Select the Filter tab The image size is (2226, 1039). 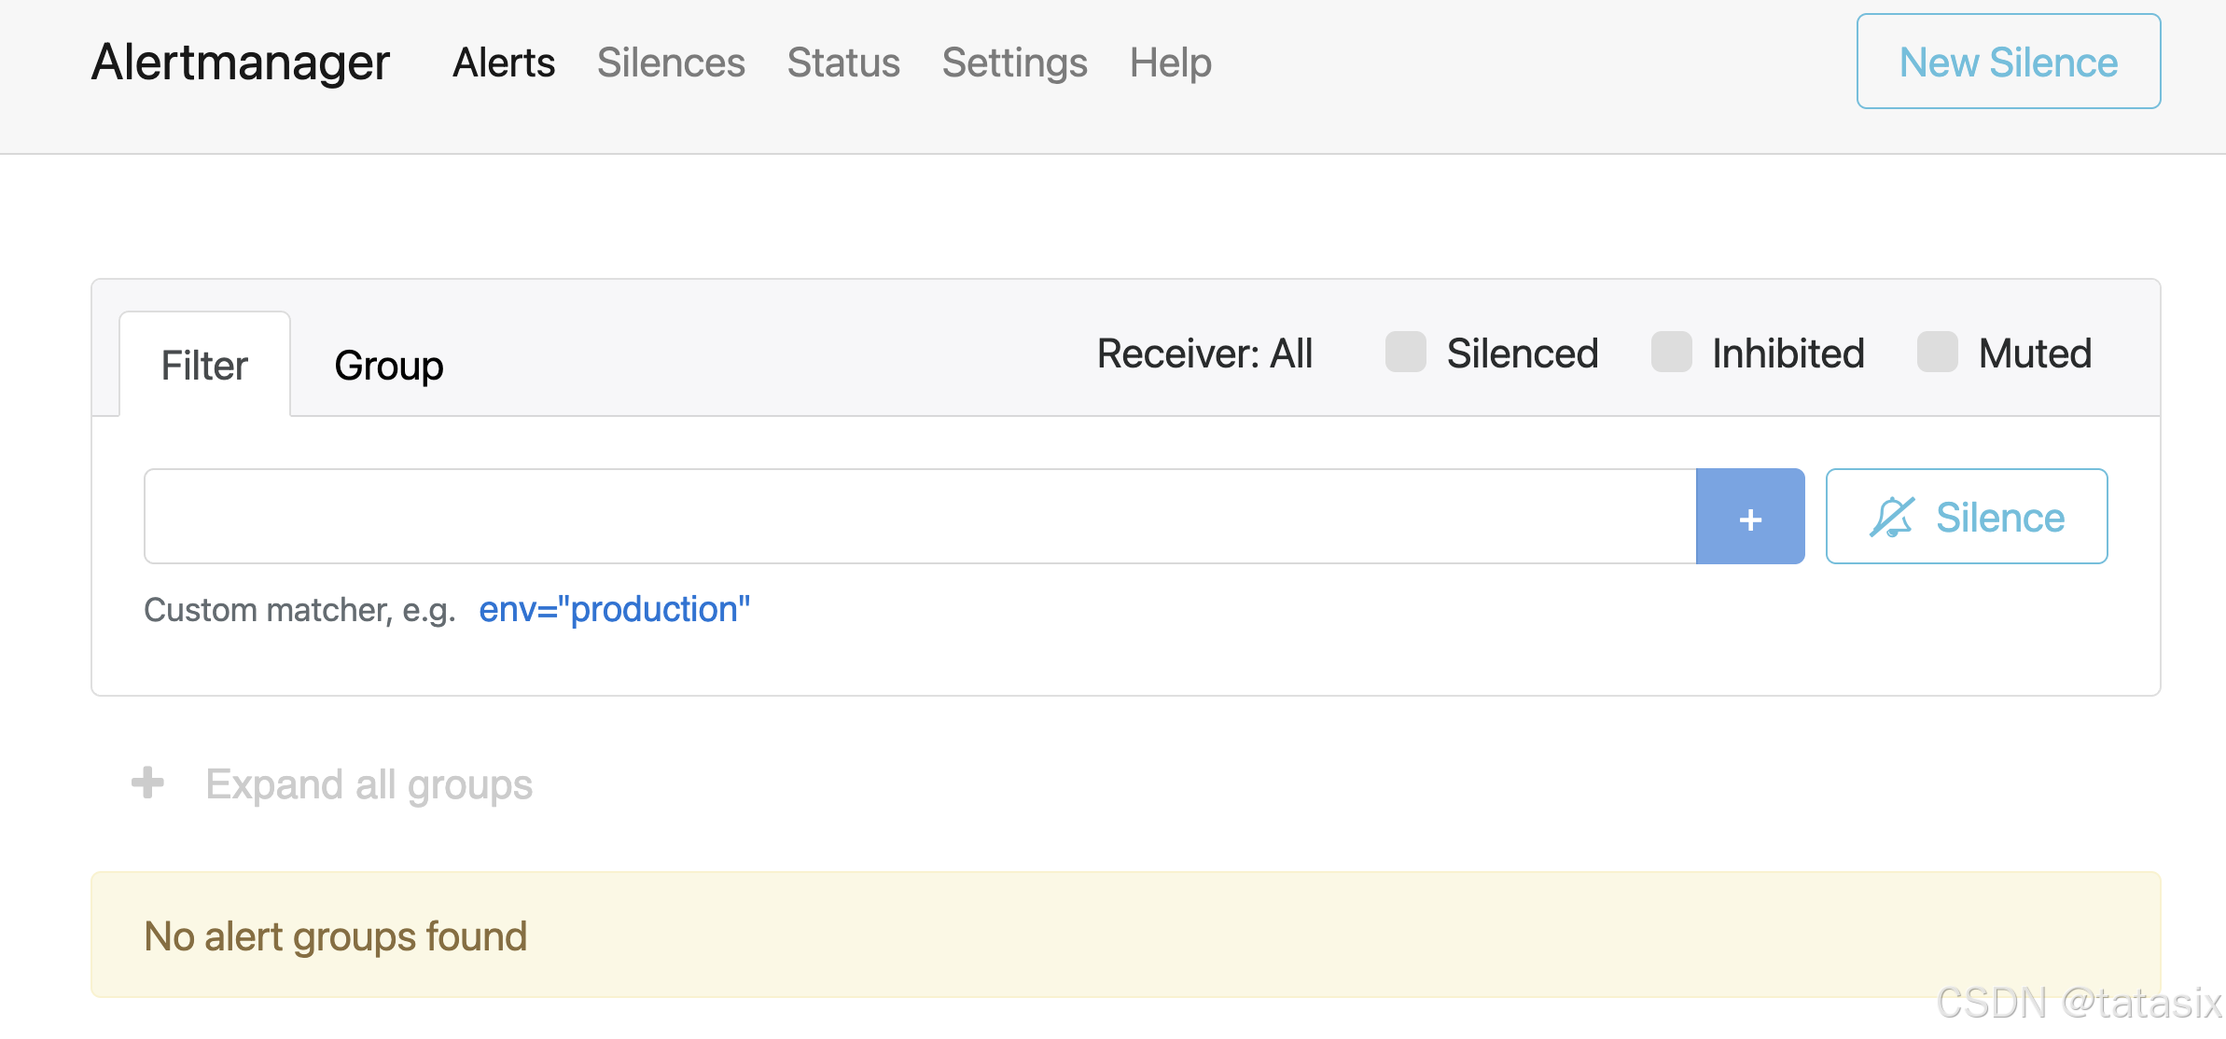click(x=204, y=365)
